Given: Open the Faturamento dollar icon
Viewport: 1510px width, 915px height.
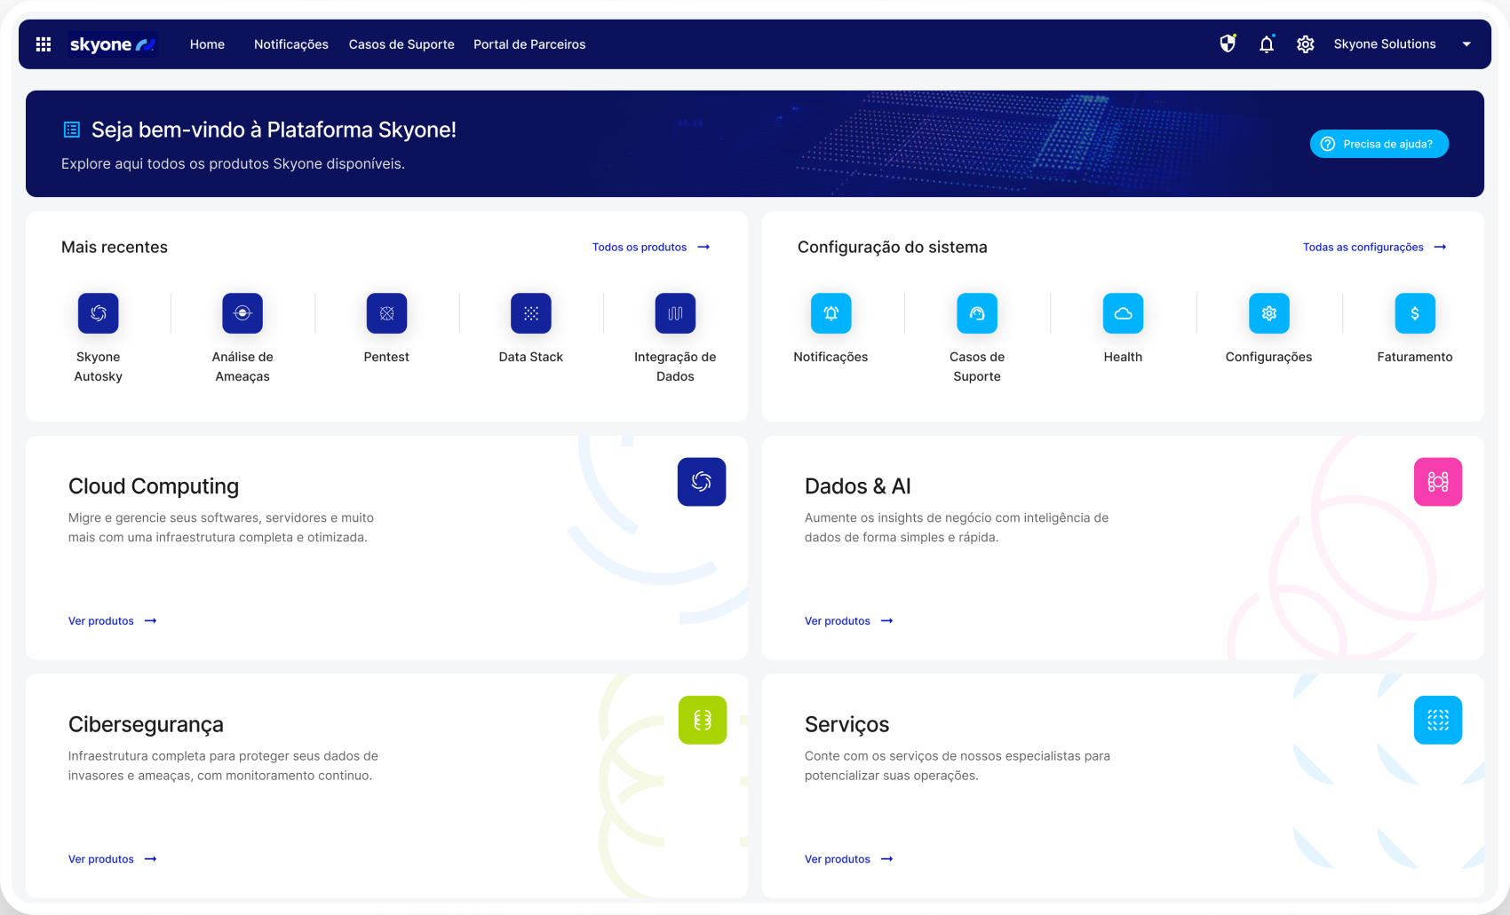Looking at the screenshot, I should tap(1415, 313).
